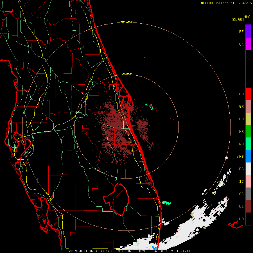Click the "NEXLAB-College of DuPage" credit text
This screenshot has width=253, height=253.
[x=224, y=3]
